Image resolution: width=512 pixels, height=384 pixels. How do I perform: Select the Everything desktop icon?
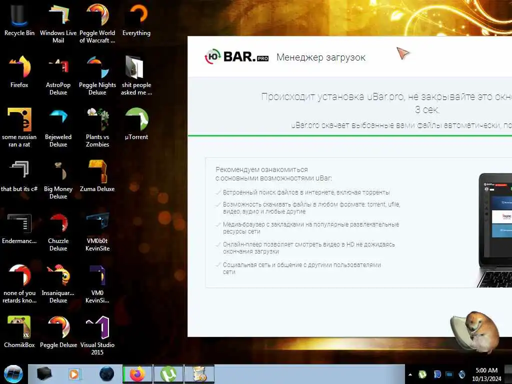tap(136, 19)
